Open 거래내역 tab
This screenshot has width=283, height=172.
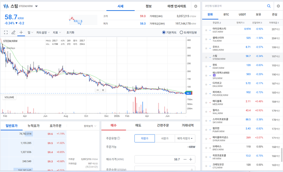point(187,125)
